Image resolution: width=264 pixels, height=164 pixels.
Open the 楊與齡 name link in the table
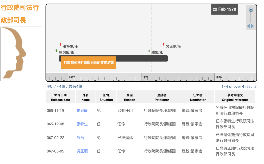click(x=82, y=111)
